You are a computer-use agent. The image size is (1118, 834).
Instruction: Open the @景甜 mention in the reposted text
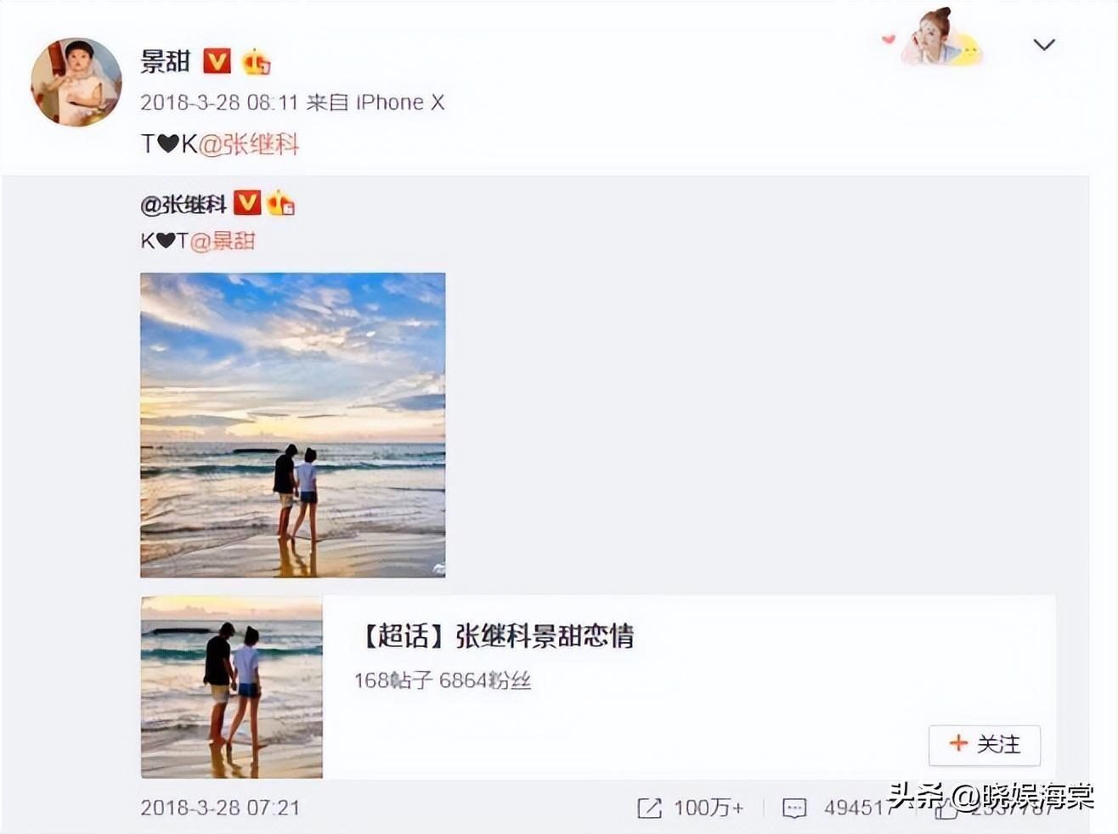(x=223, y=241)
